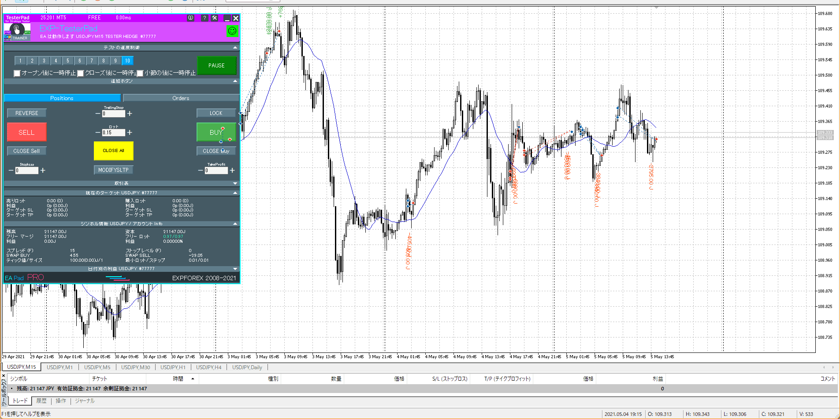Click the red SELL button

point(26,132)
